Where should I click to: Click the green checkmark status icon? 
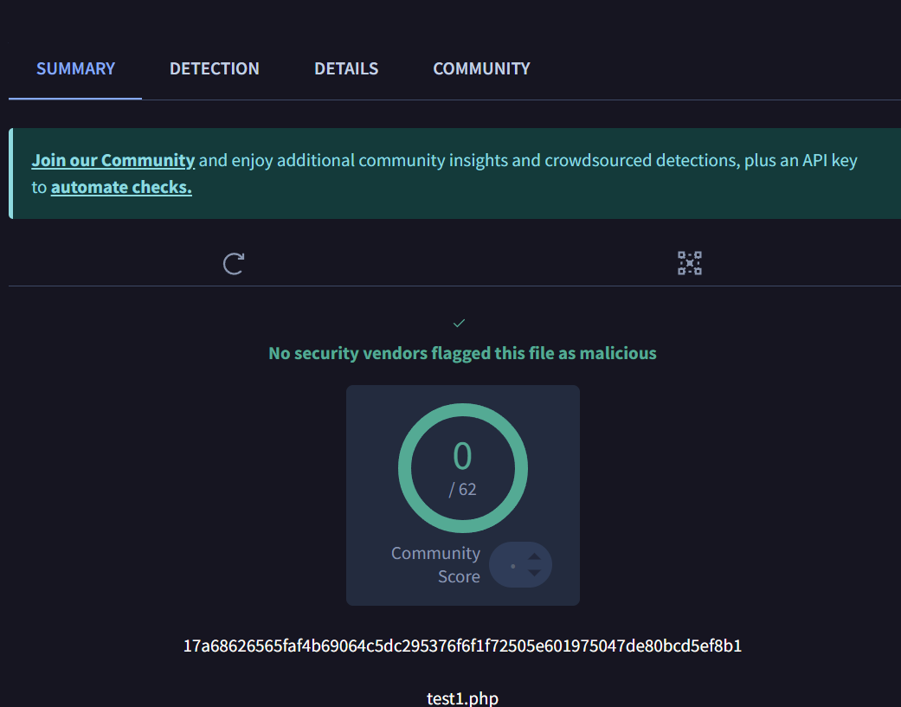[x=459, y=322]
